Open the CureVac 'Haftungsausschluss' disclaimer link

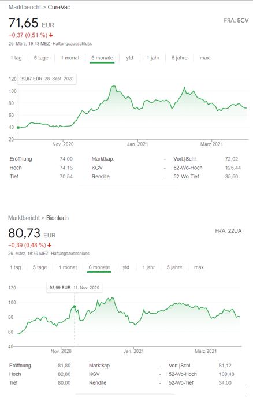pyautogui.click(x=72, y=44)
